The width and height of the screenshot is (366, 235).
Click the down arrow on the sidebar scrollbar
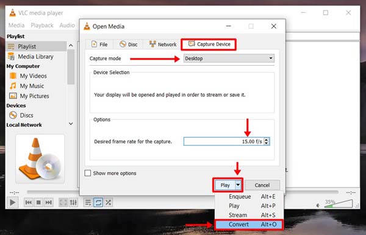tap(71, 124)
